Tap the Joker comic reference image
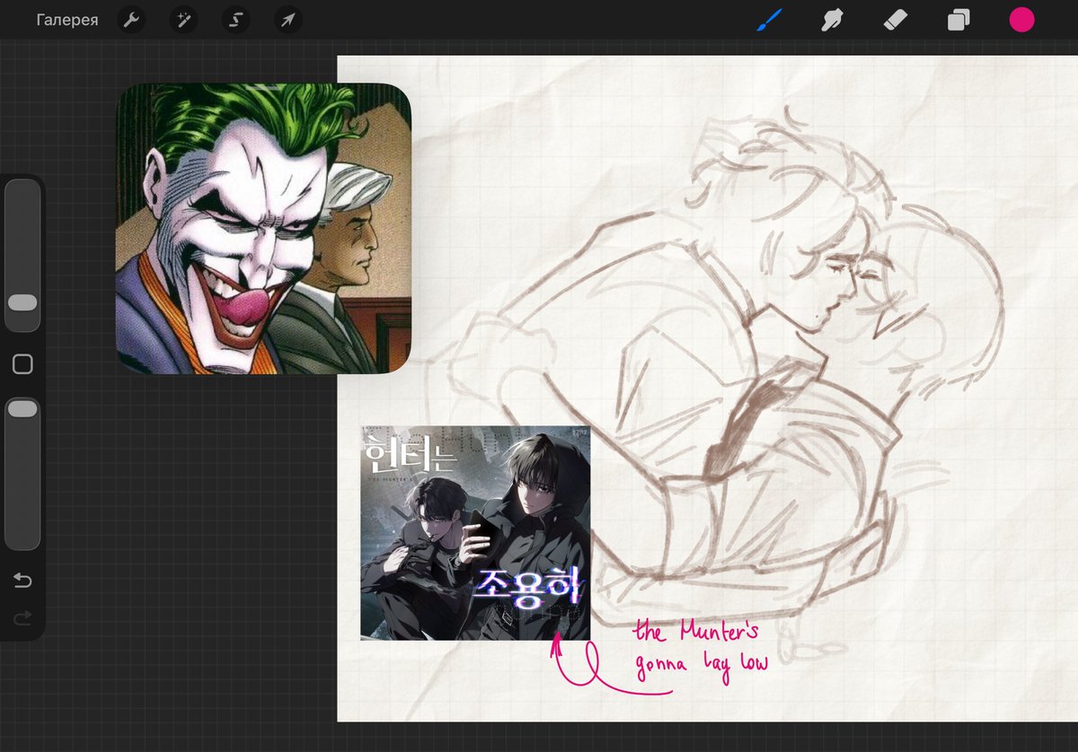 [263, 229]
